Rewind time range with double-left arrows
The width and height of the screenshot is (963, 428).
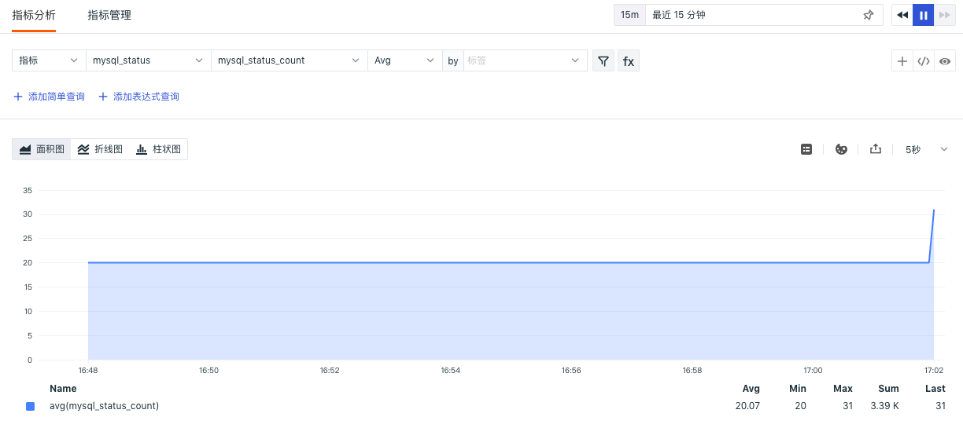click(902, 15)
